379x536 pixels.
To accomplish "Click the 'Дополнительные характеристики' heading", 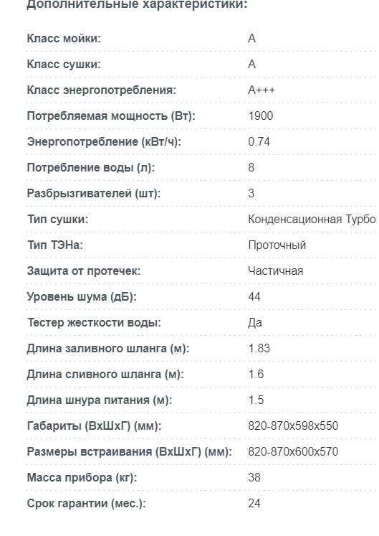I will click(137, 4).
